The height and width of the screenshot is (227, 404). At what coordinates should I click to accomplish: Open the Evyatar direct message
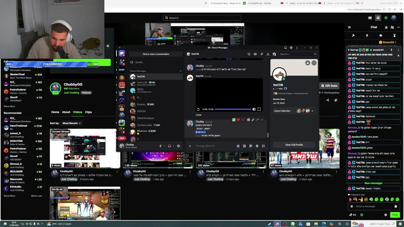click(x=156, y=104)
